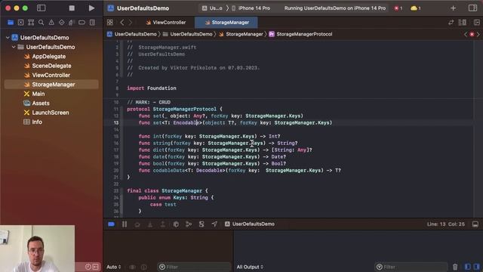The image size is (483, 272).
Task: Pause program execution
Action: tap(125, 224)
